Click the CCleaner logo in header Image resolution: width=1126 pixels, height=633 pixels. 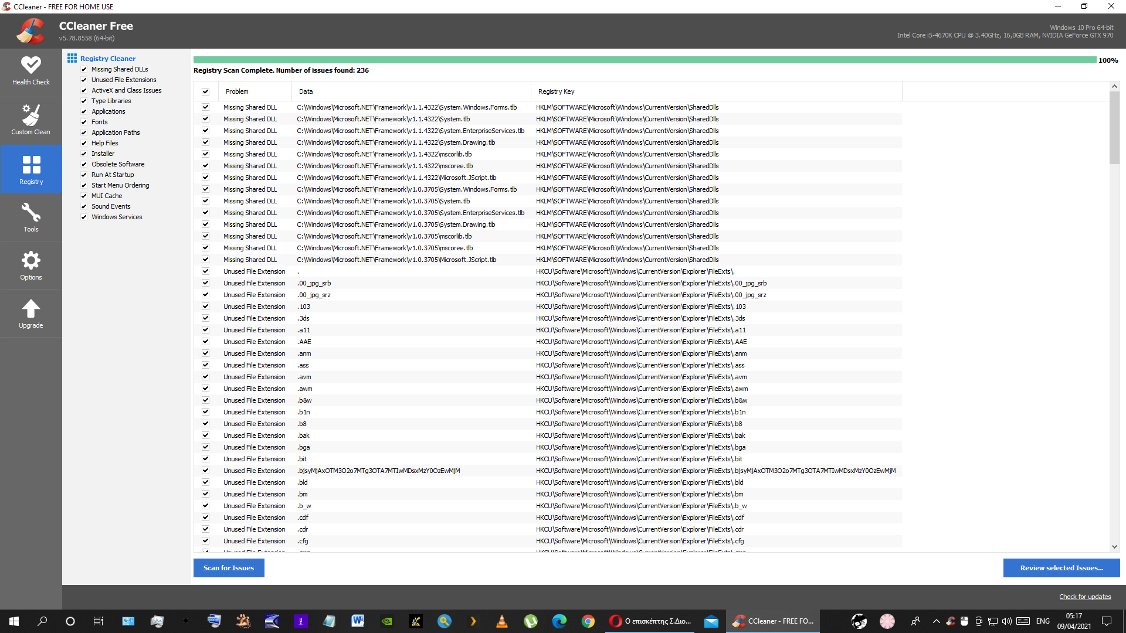point(30,31)
